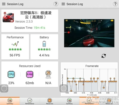The width and height of the screenshot is (119, 105).
Task: Tap floating assistive circle on right screen
Action: pyautogui.click(x=63, y=88)
